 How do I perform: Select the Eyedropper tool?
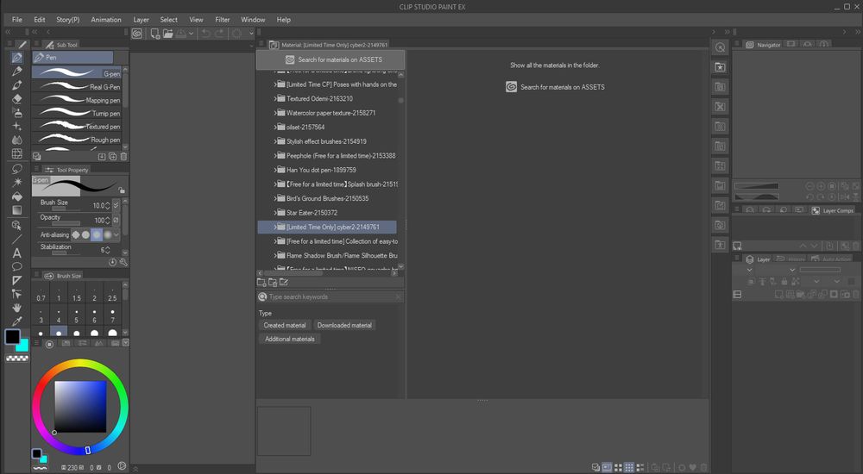tap(17, 321)
